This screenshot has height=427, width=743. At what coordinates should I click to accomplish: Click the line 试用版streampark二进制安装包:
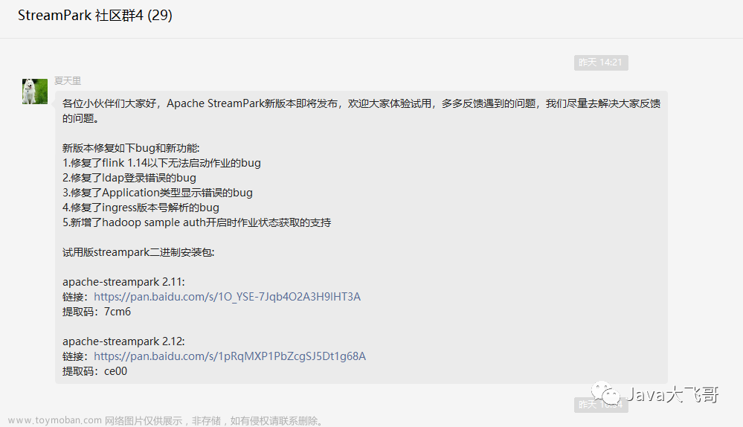pyautogui.click(x=138, y=252)
